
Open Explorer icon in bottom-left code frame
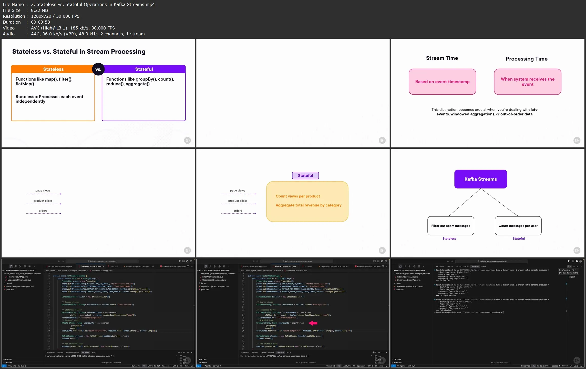(x=11, y=266)
